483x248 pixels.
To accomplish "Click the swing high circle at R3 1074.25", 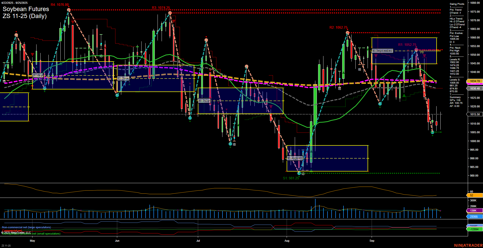I will 170,12.
